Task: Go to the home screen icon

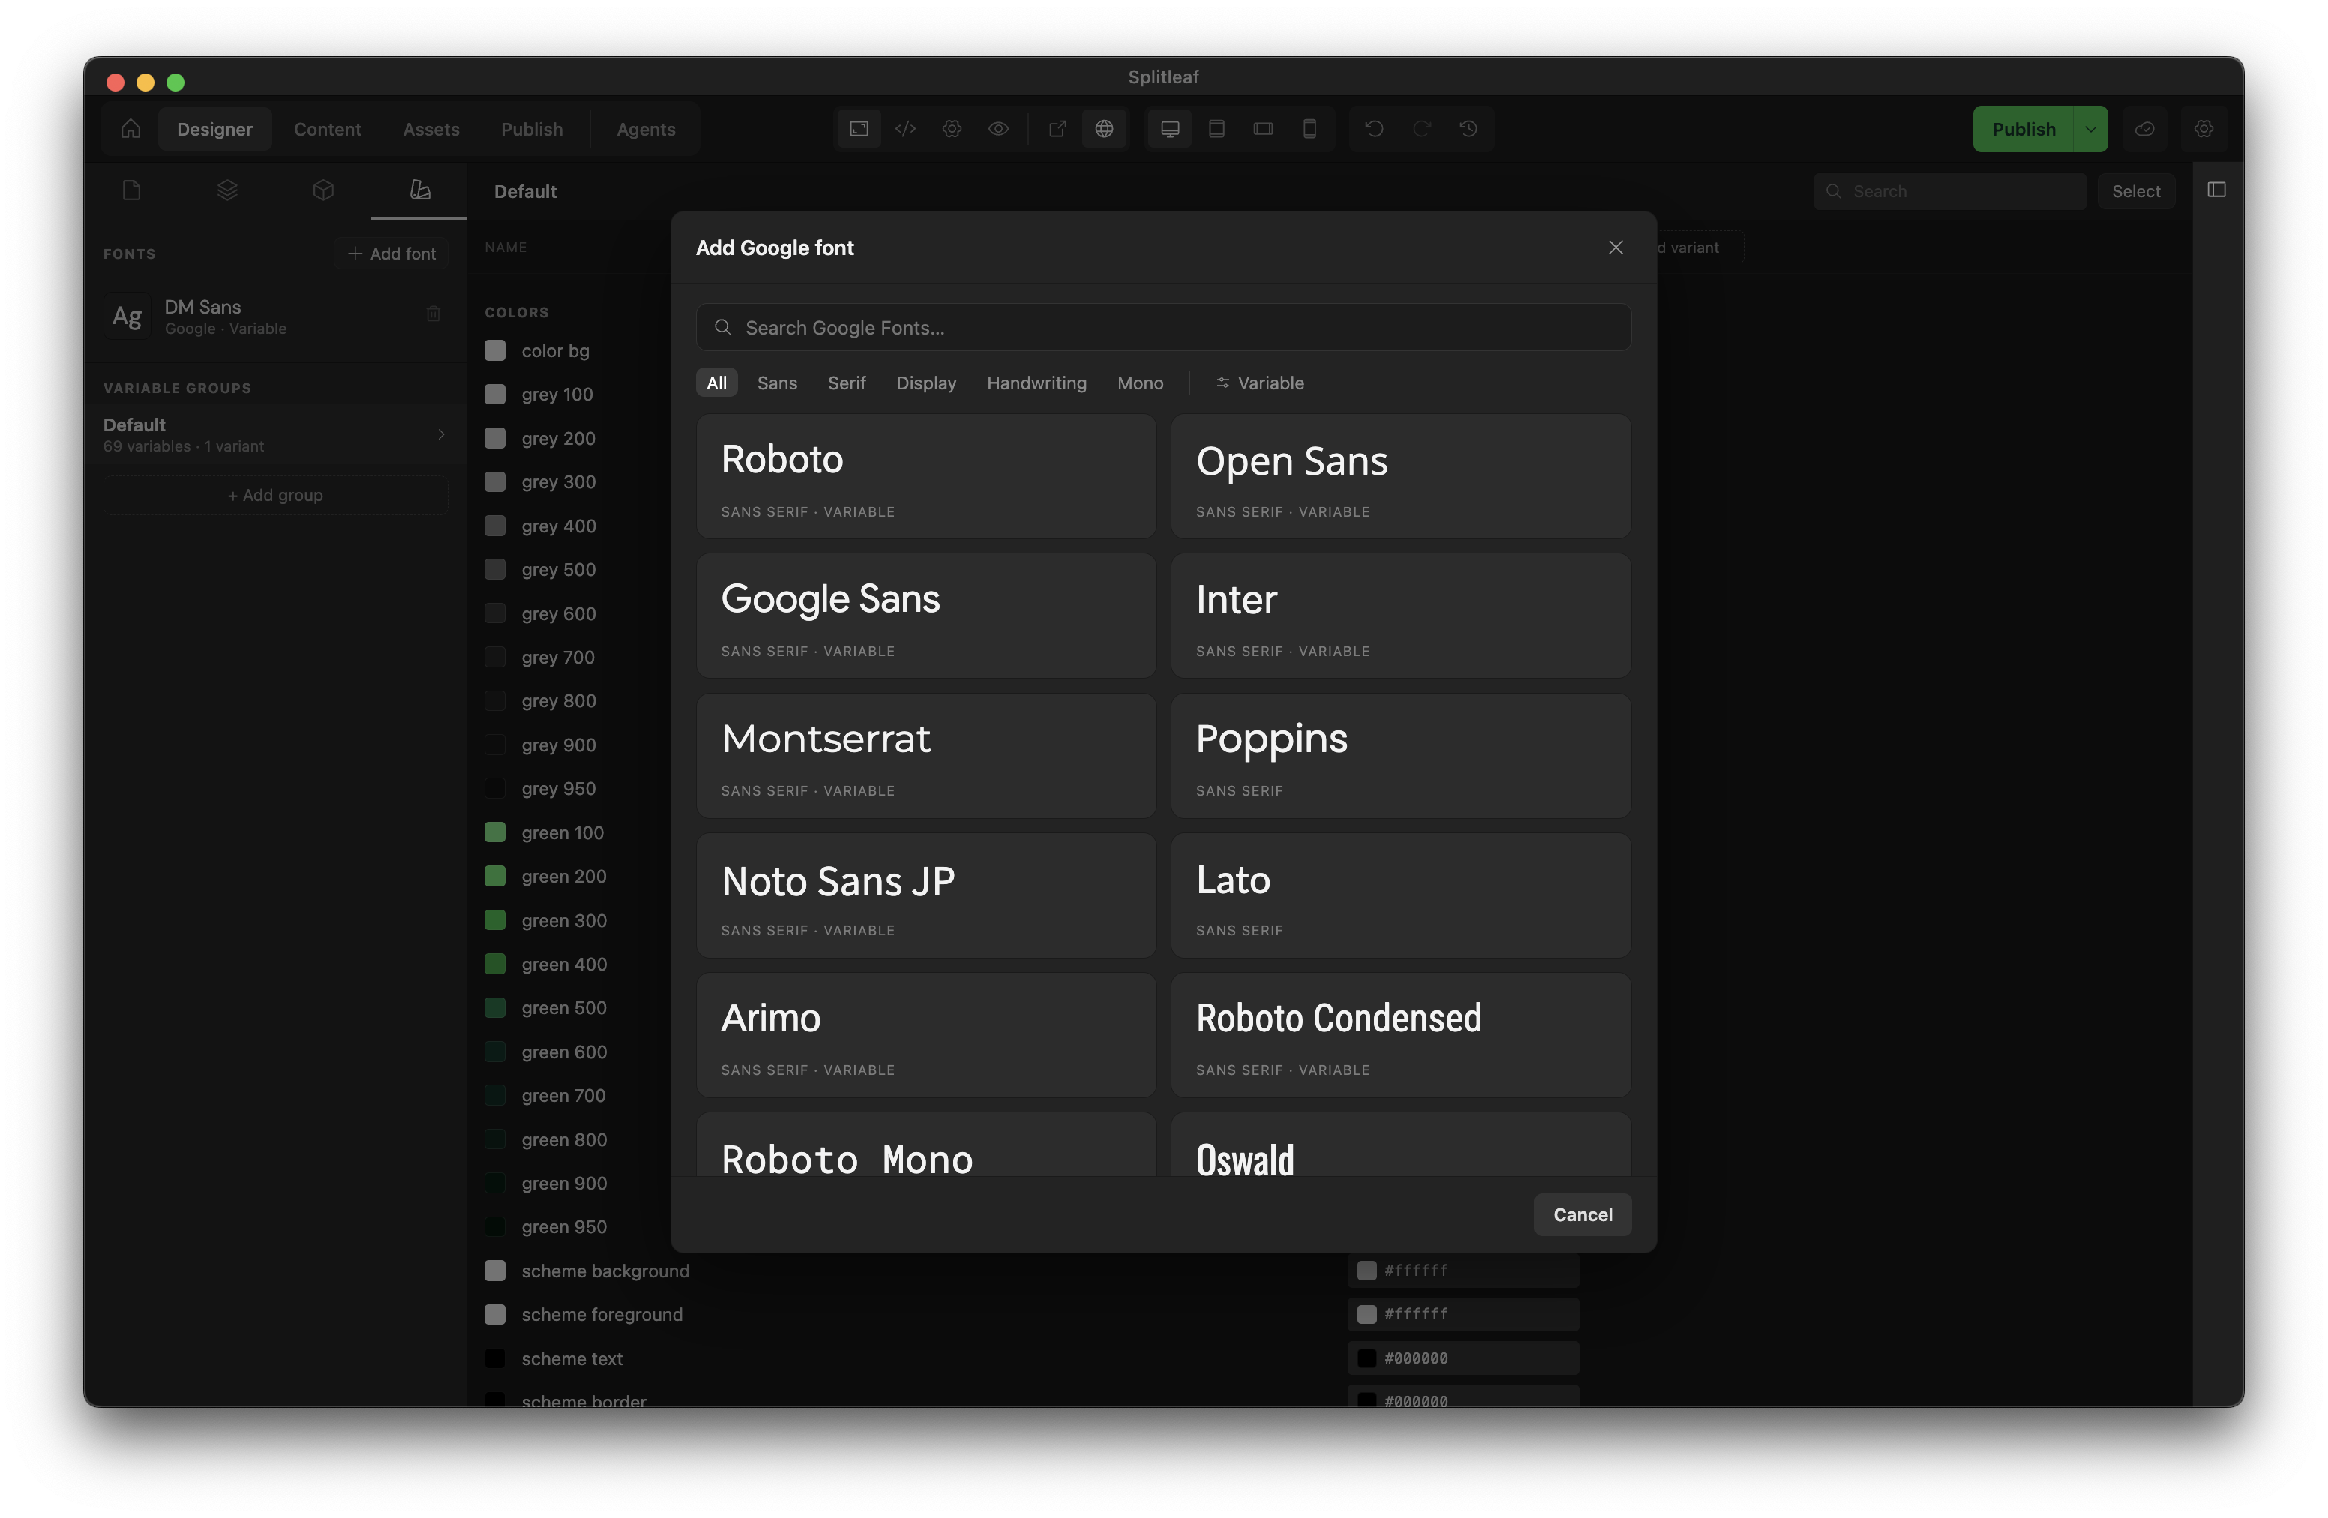Action: [x=131, y=129]
